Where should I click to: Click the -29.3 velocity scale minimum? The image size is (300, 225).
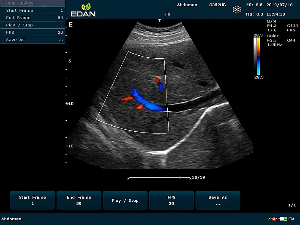(x=258, y=77)
